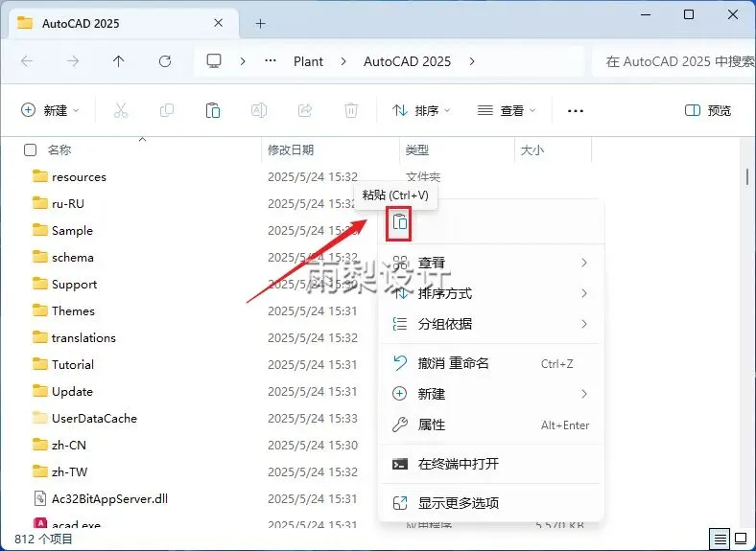Viewport: 756px width, 551px height.
Task: Select the UserDataCache folder
Action: click(x=94, y=418)
